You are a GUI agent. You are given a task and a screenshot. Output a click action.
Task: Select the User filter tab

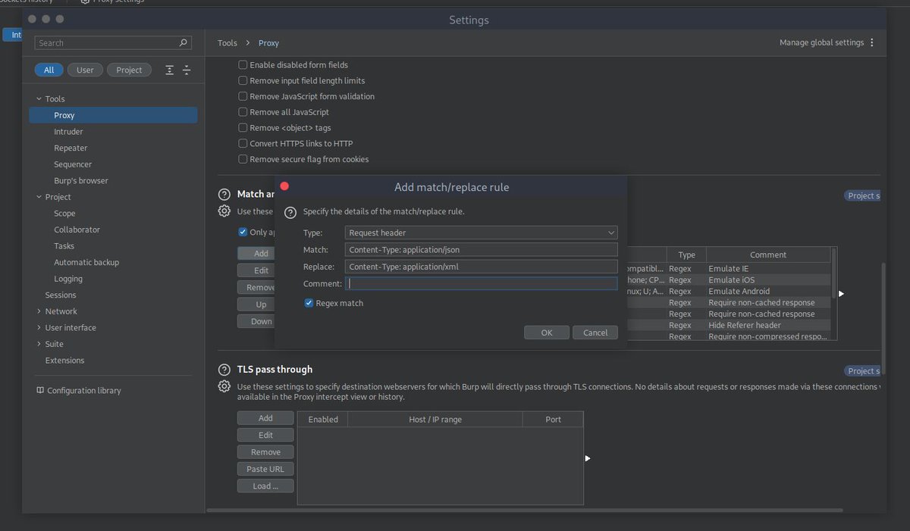(85, 70)
